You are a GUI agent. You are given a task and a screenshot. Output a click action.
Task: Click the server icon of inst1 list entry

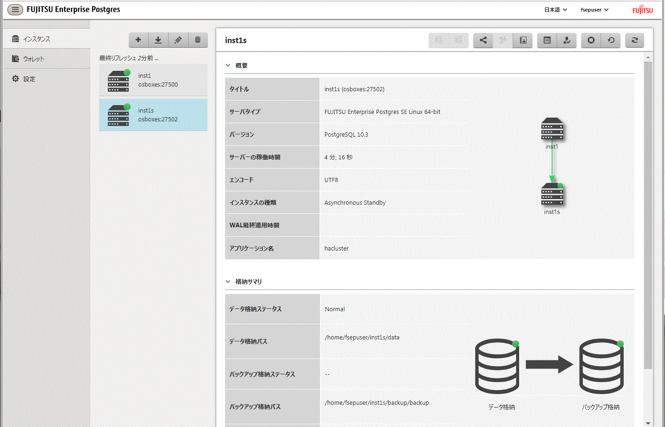point(119,81)
